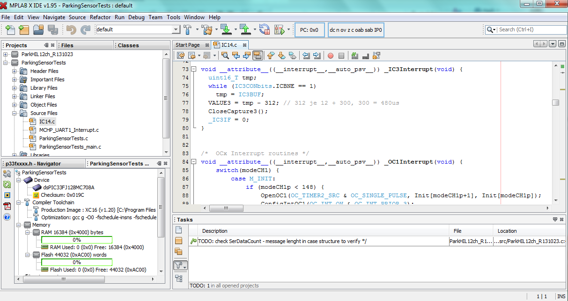Open the Debug Project dropdown arrow
The height and width of the screenshot is (301, 568).
pos(289,29)
